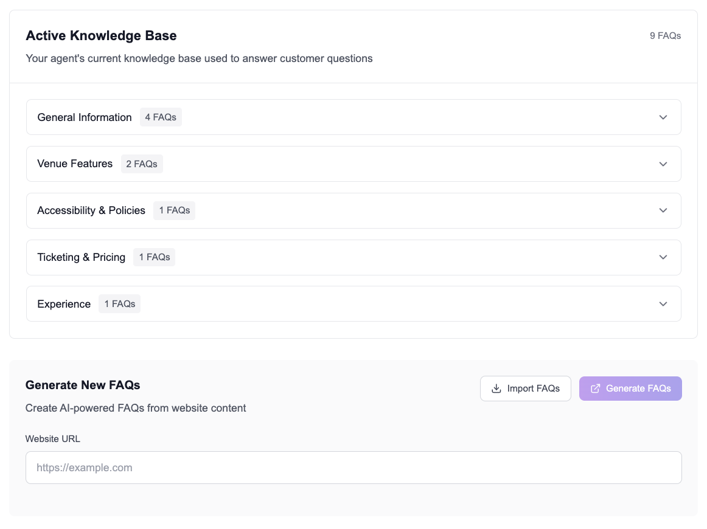Click the Ticketing & Pricing section title
The height and width of the screenshot is (529, 707).
(x=82, y=257)
